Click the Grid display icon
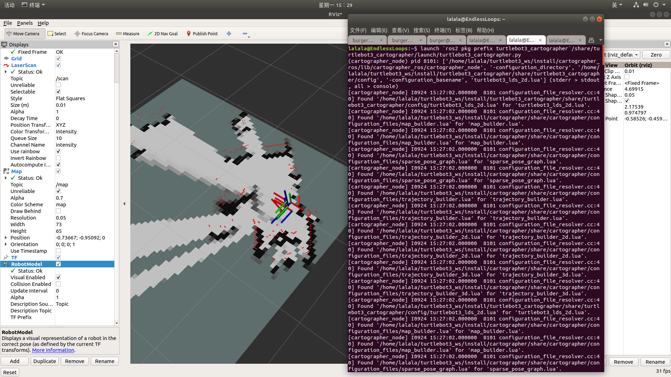Viewport: 671px width, 377px height. (6, 58)
